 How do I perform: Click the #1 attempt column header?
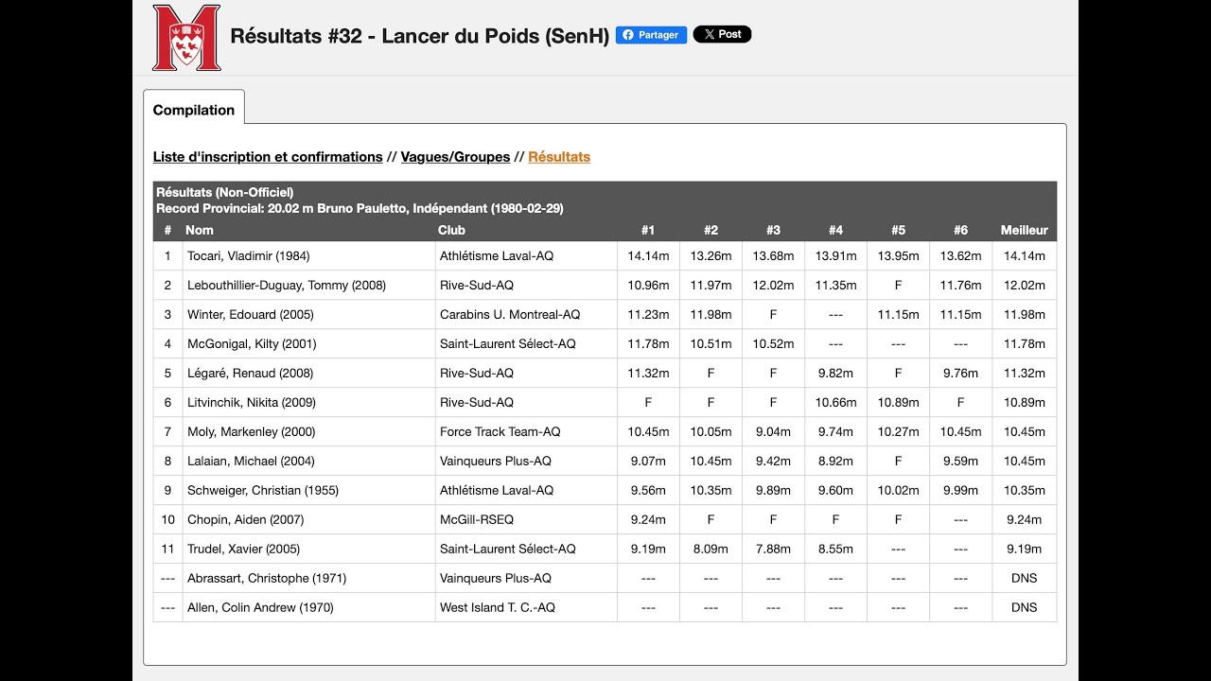648,230
